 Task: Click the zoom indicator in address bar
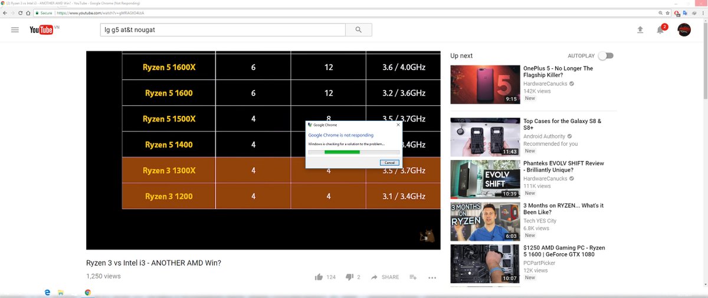pyautogui.click(x=660, y=12)
